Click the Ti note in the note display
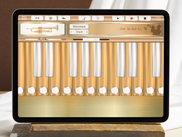Screen dimensions: 182x137 coord(145,29)
